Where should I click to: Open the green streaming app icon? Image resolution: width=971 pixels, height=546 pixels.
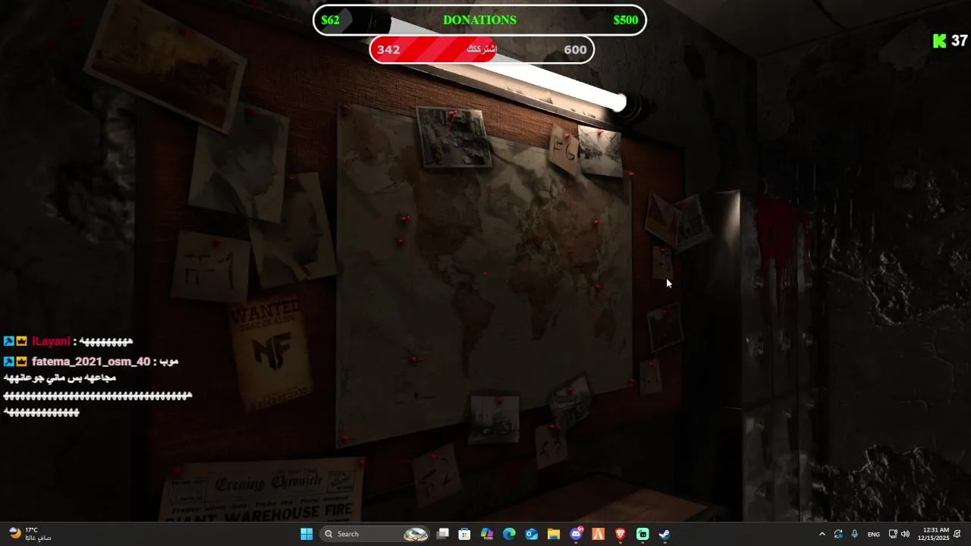643,534
